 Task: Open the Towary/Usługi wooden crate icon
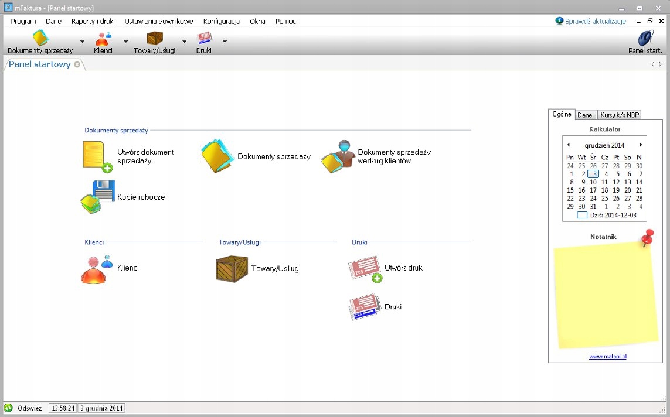pyautogui.click(x=232, y=269)
